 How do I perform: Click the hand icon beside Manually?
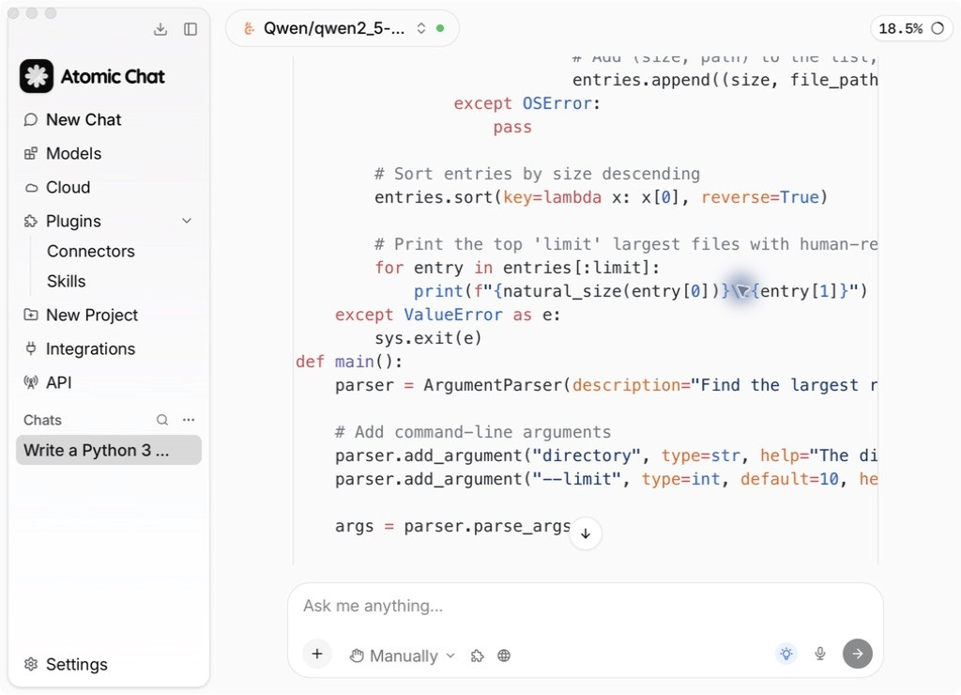point(357,656)
